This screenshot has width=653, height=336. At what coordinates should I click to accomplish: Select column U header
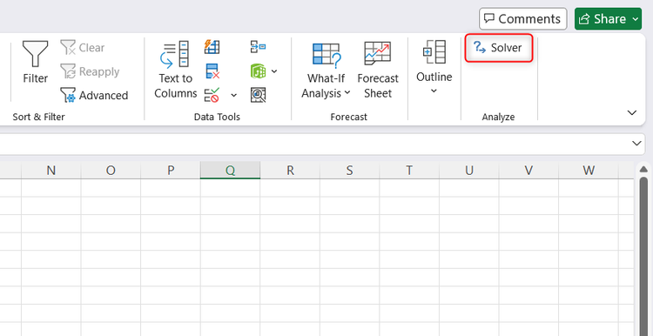coord(469,171)
